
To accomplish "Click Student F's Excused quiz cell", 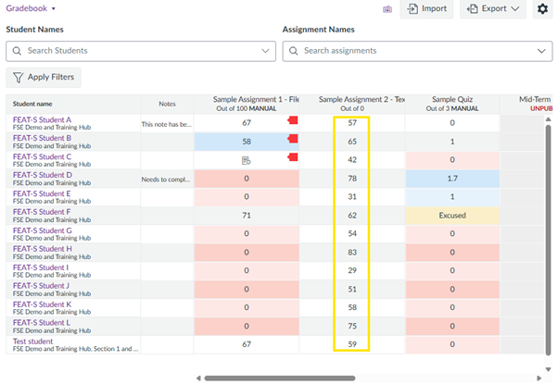I will point(451,216).
